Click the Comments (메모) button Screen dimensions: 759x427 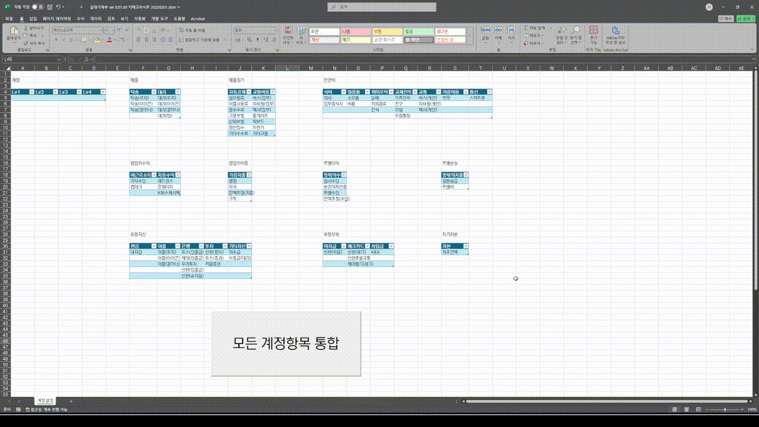(x=725, y=19)
